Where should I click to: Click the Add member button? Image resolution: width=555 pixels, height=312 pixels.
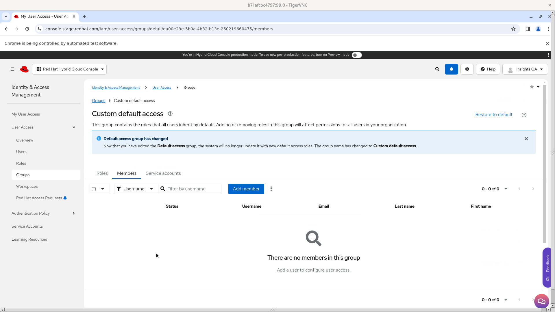(246, 189)
